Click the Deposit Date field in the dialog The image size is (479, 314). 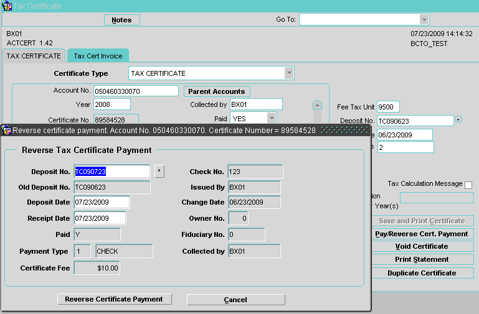coord(101,202)
